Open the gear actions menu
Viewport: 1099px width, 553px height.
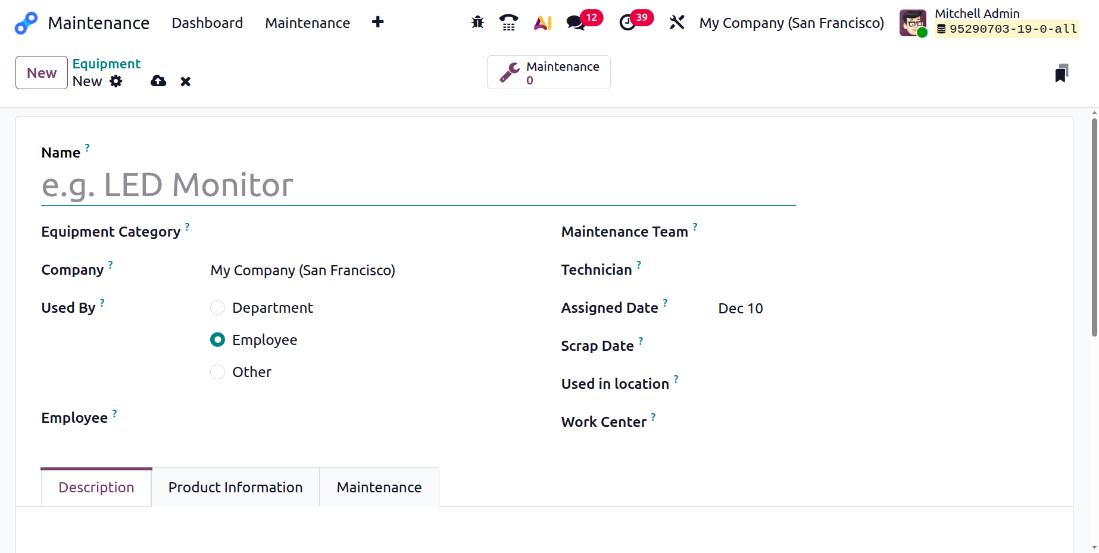116,81
